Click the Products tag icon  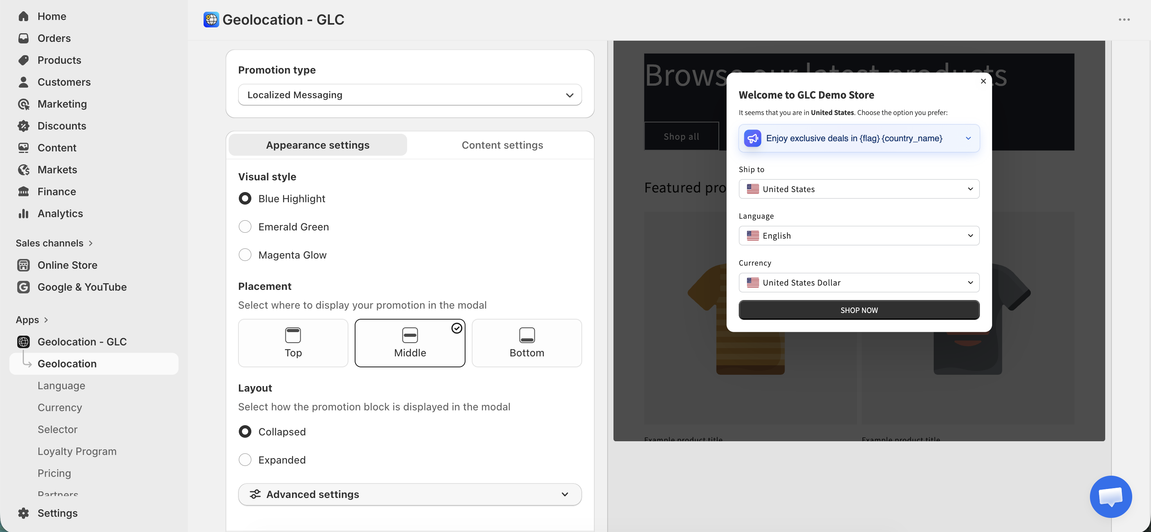click(x=23, y=60)
